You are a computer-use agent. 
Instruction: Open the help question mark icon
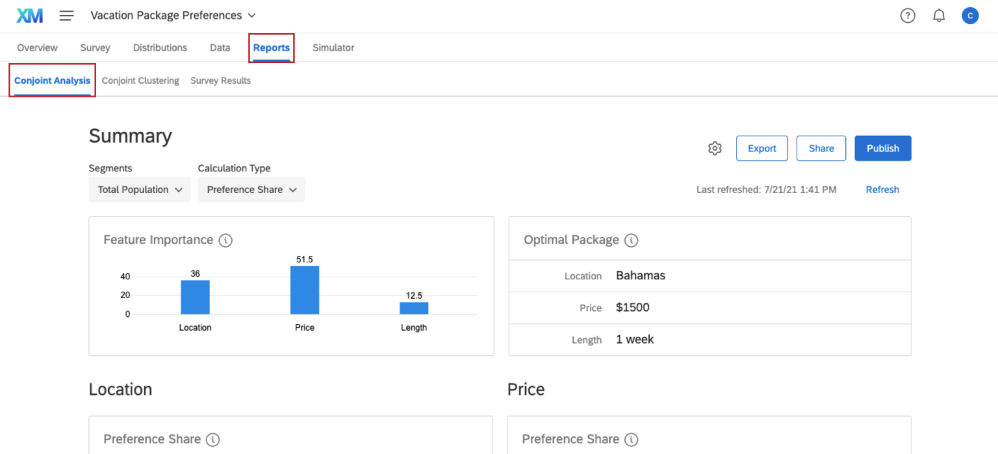coord(907,15)
